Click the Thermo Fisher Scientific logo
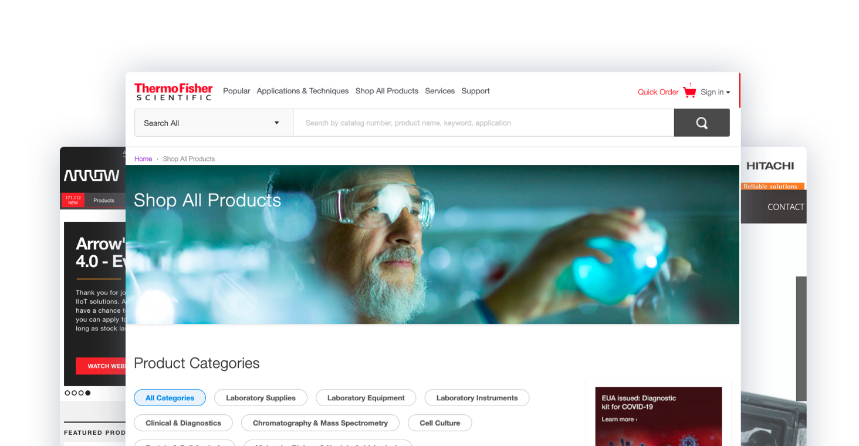This screenshot has width=859, height=446. 173,92
